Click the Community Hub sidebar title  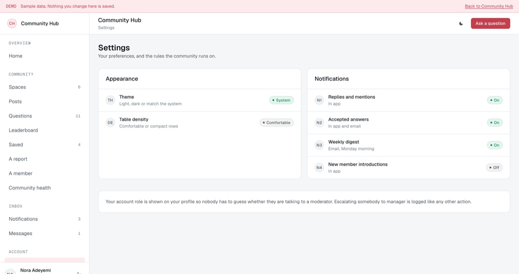coord(40,24)
